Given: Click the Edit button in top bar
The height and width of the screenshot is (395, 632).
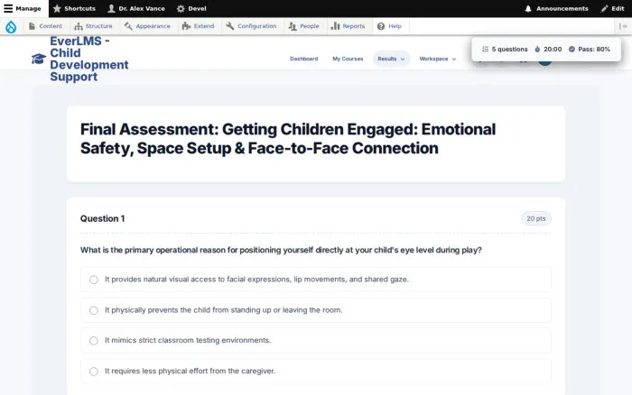Looking at the screenshot, I should [x=612, y=8].
